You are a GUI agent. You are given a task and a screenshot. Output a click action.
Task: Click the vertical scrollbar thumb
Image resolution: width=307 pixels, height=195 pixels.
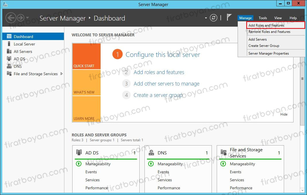tap(302, 79)
